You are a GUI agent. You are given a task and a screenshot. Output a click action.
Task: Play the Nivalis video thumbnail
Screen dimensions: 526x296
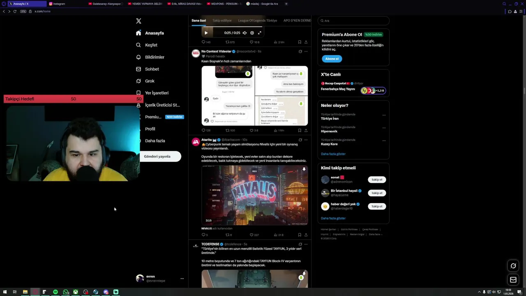tap(255, 195)
